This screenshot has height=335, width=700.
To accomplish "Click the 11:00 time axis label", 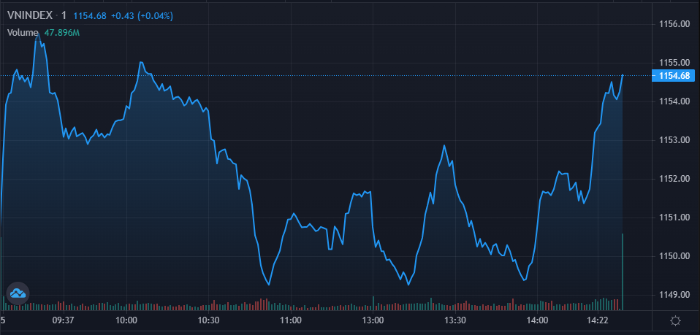I will (291, 320).
